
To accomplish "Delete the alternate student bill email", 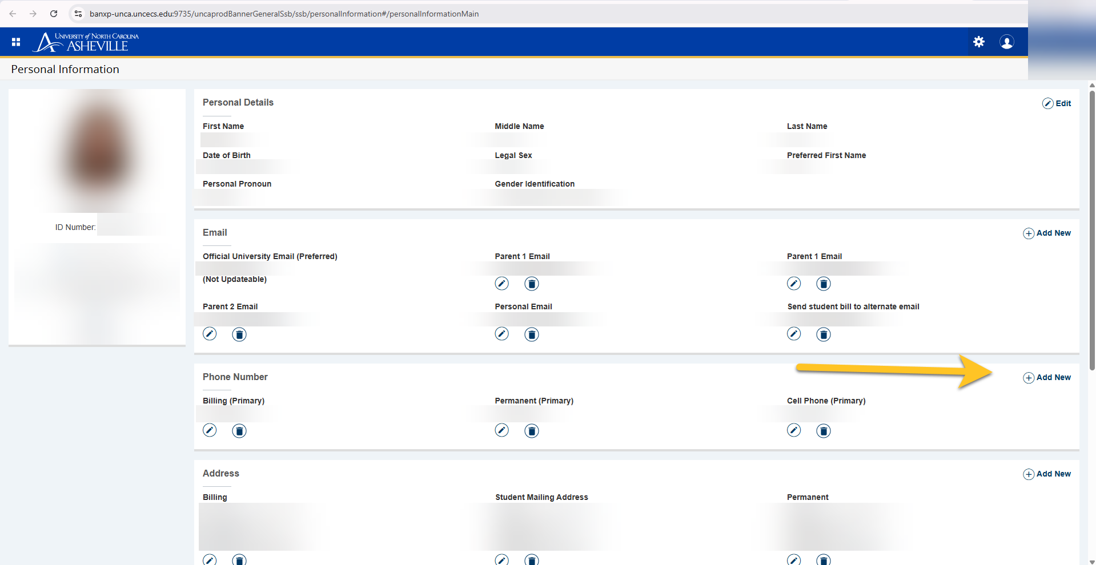I will tap(823, 334).
